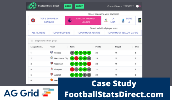The width and height of the screenshot is (172, 100).
Task: Sort table by Points column header
Action: point(98,47)
